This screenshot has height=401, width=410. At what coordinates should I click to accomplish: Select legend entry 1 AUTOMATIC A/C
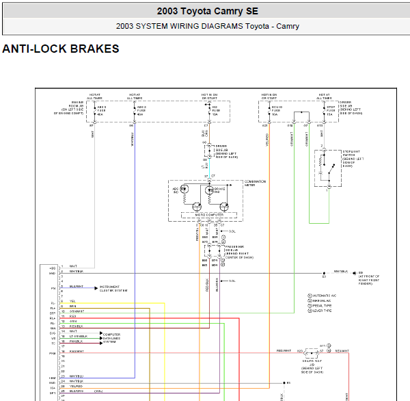(x=322, y=296)
